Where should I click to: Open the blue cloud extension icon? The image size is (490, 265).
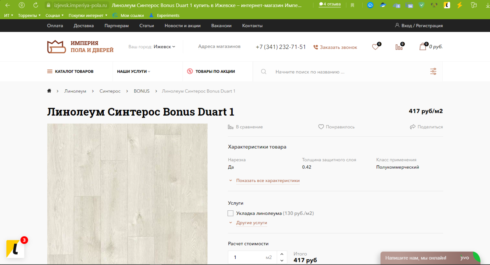(370, 5)
